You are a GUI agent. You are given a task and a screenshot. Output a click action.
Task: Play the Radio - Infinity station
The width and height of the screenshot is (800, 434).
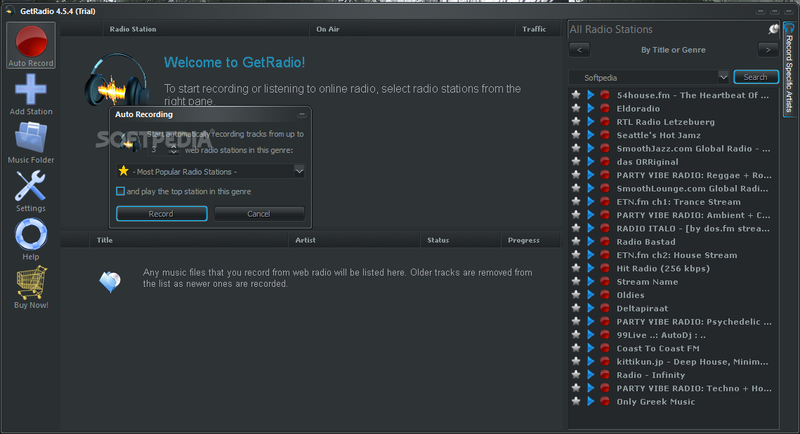[590, 374]
